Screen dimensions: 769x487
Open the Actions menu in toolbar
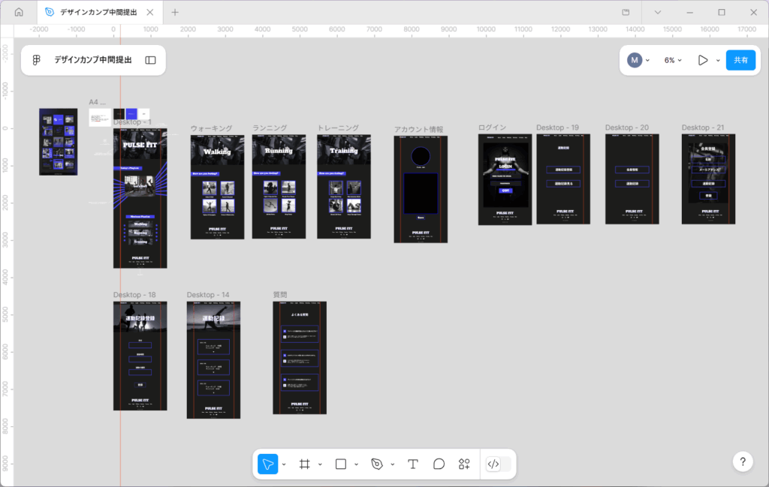point(464,464)
